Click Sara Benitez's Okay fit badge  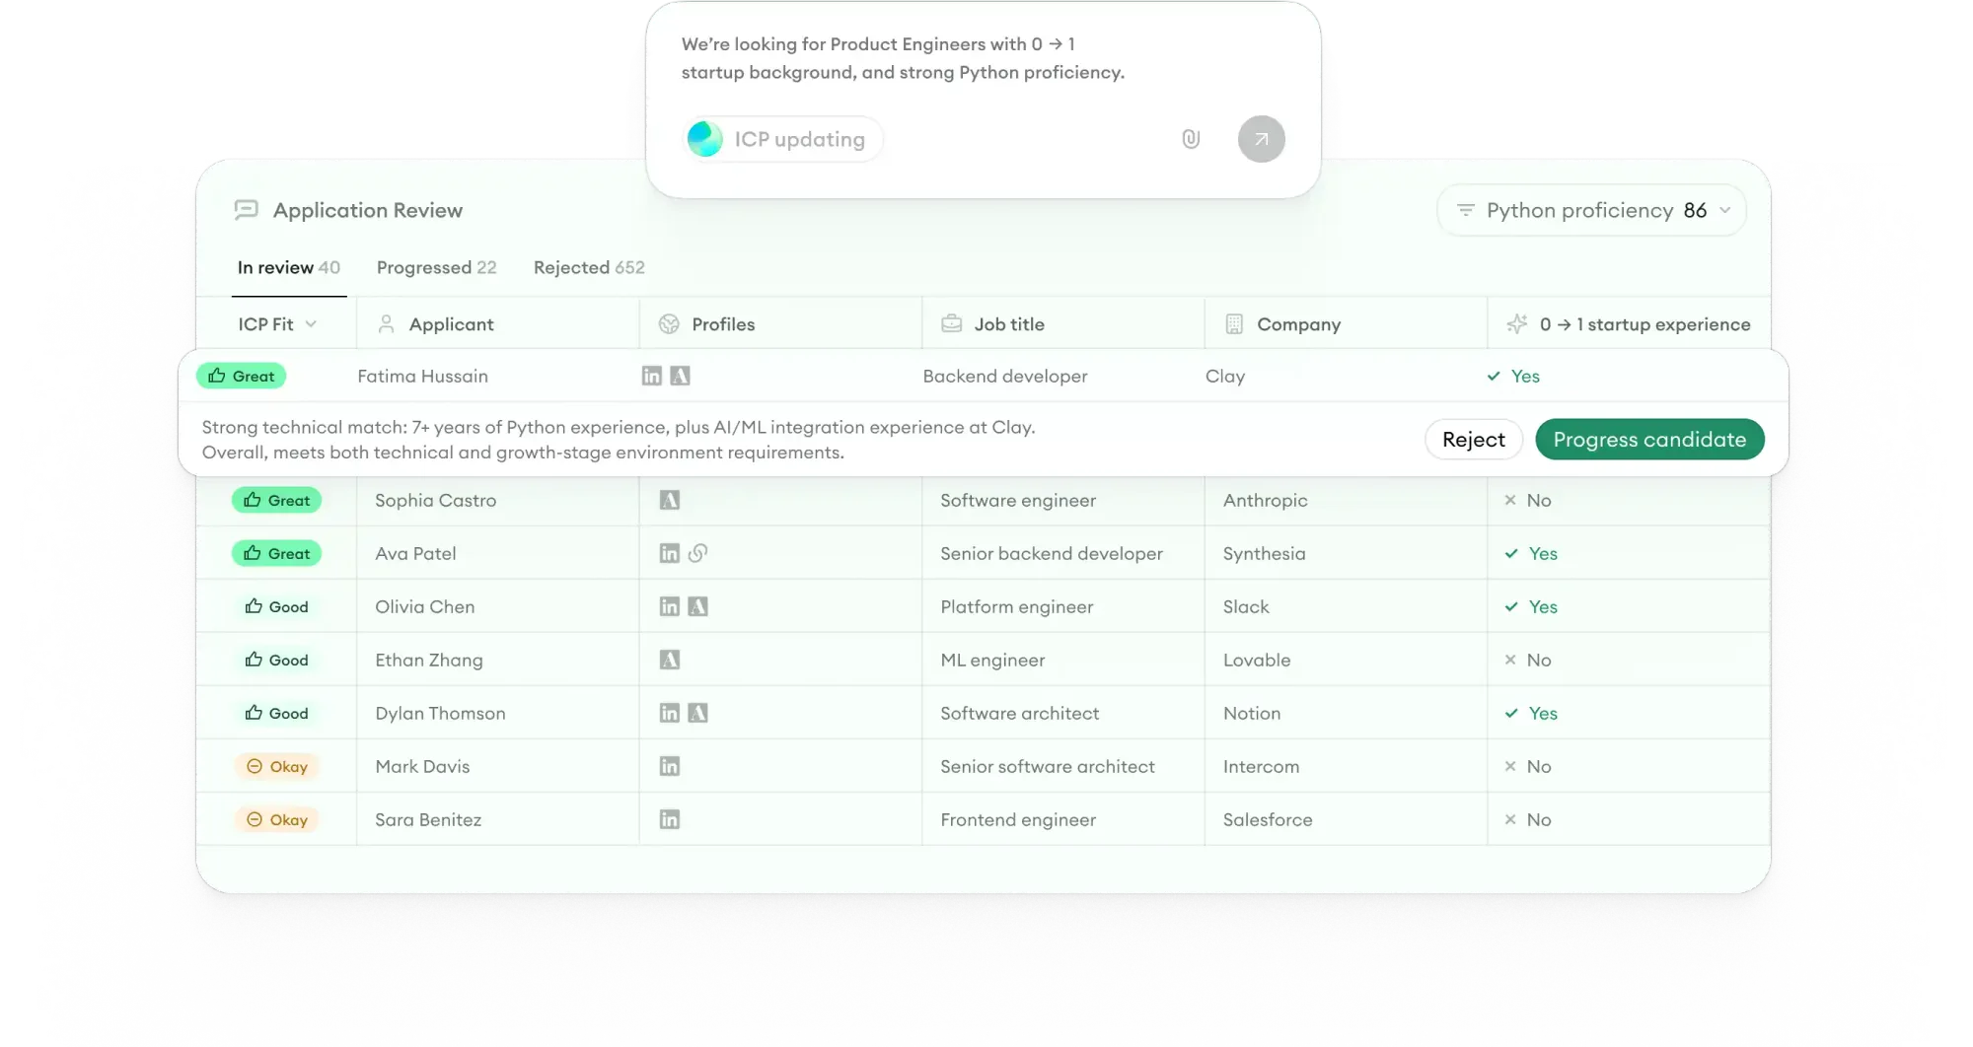[x=276, y=819]
